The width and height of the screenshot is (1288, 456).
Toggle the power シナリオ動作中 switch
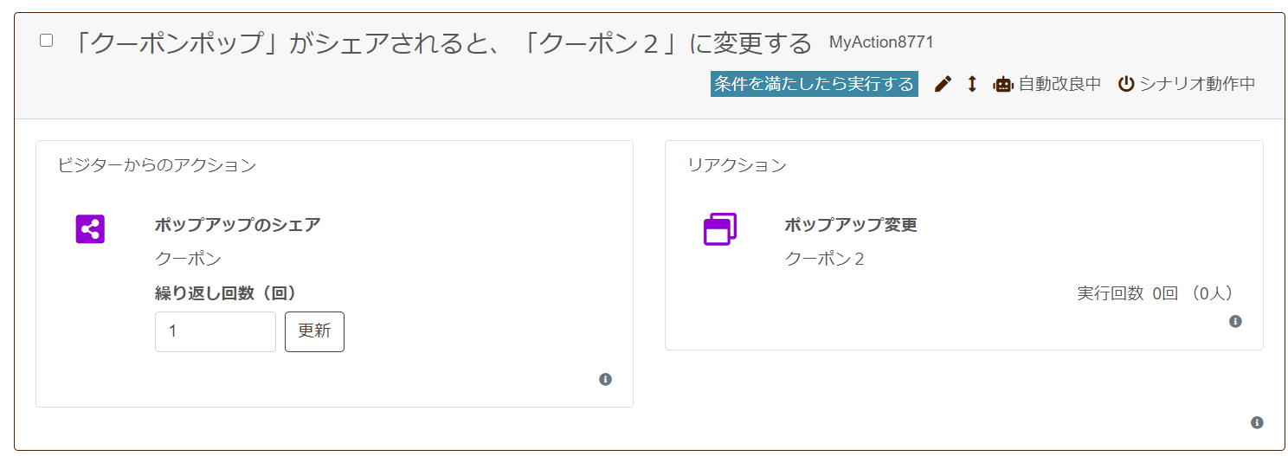pyautogui.click(x=1126, y=84)
